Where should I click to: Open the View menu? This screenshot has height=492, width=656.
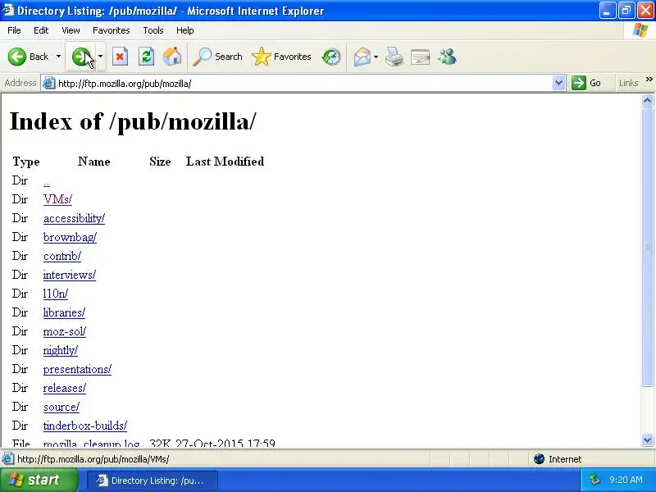71,30
